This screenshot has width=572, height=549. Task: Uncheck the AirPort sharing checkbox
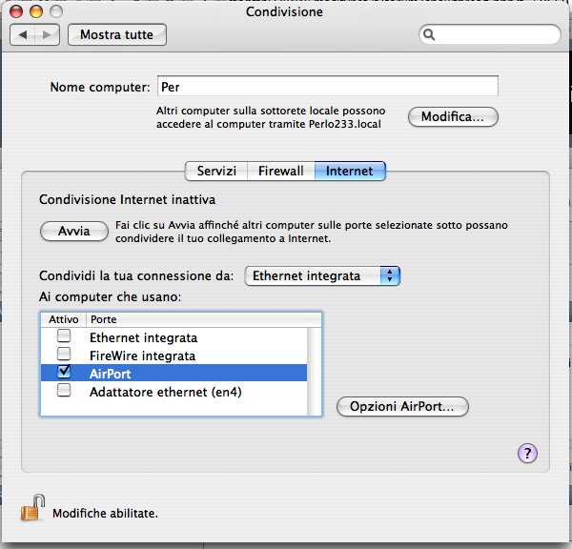pos(64,373)
